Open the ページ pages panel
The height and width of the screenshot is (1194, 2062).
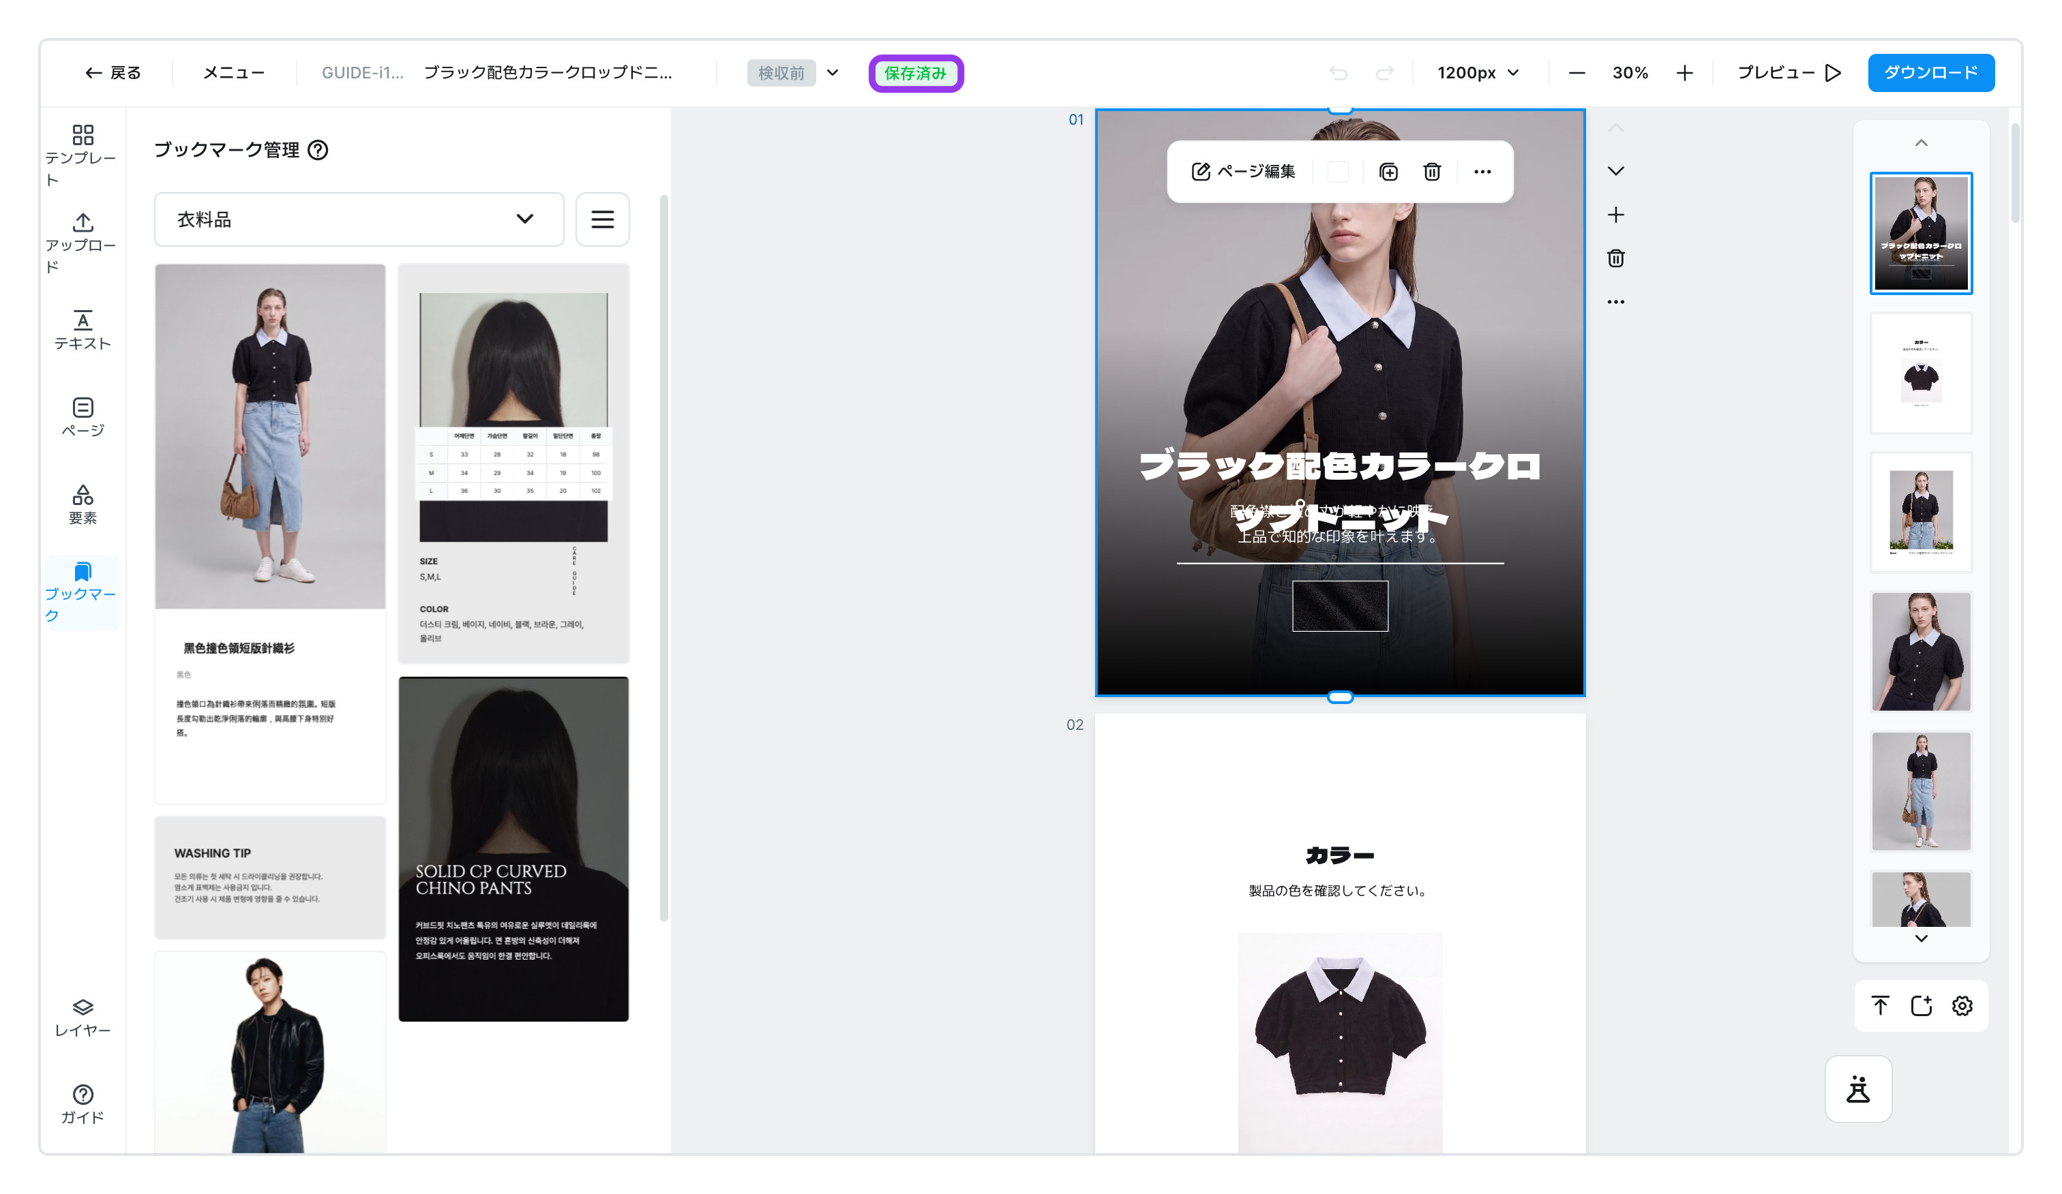coord(83,416)
